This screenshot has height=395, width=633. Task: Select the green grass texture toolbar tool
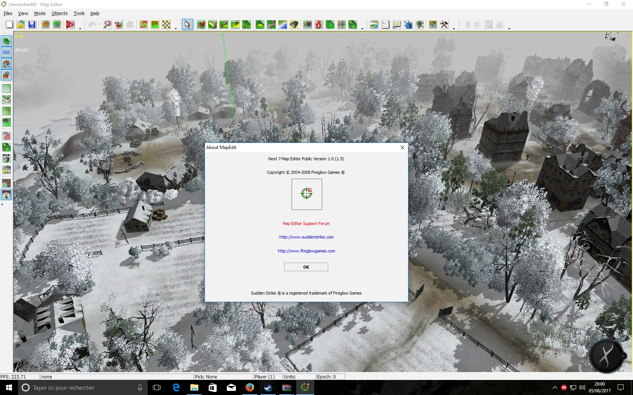(246, 25)
